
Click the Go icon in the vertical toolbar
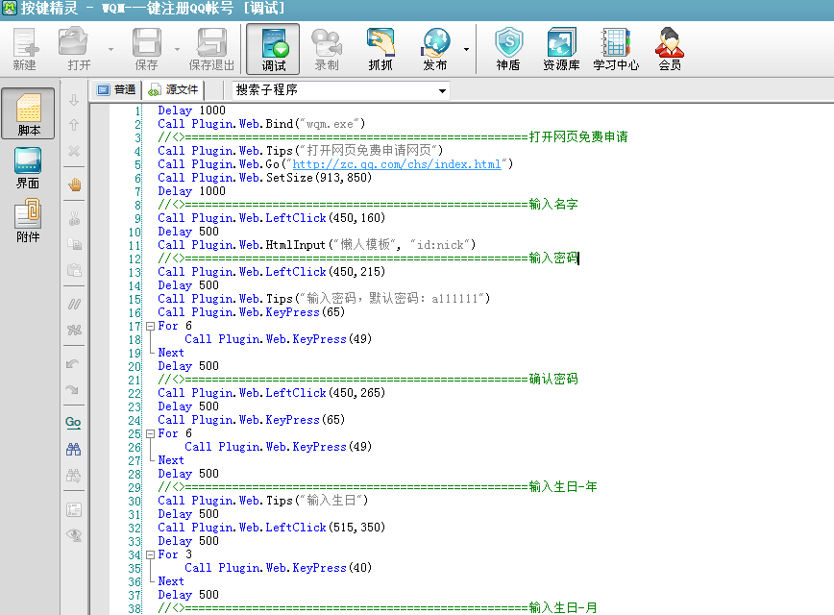coord(73,423)
